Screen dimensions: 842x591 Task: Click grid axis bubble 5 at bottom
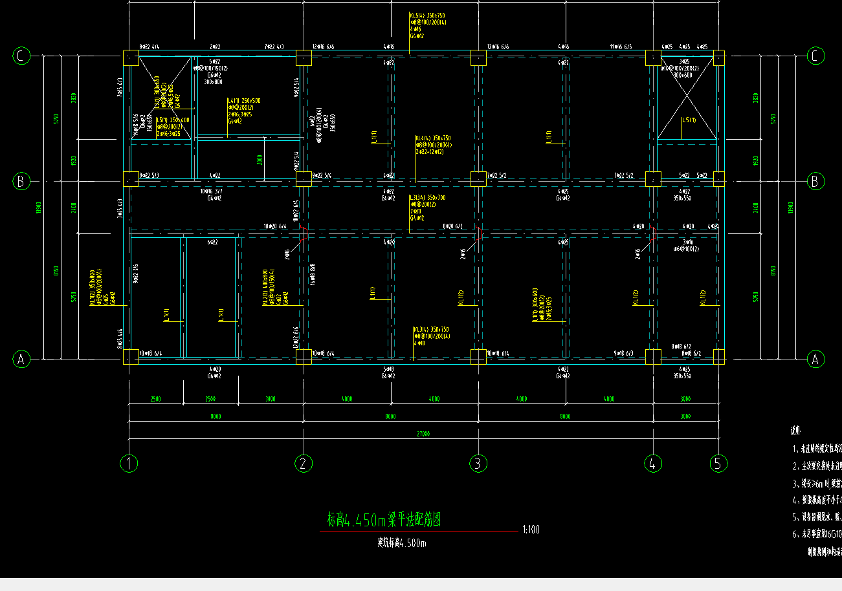pos(718,463)
